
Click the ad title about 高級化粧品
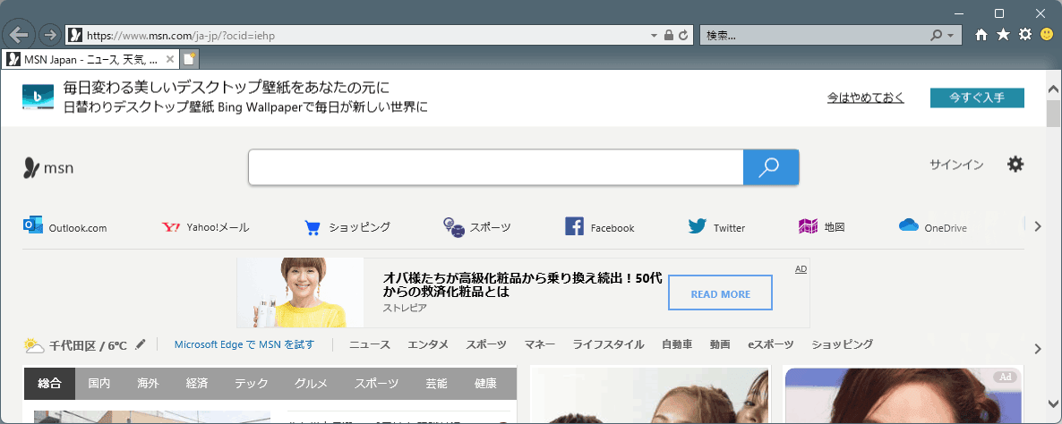522,285
